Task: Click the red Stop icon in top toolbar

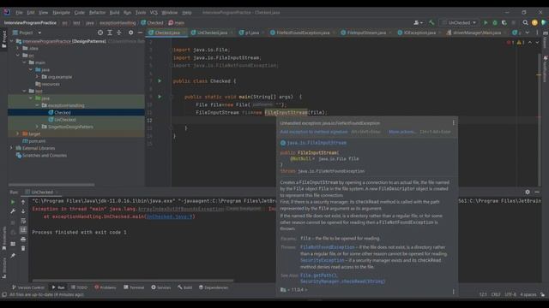Action: (513, 23)
